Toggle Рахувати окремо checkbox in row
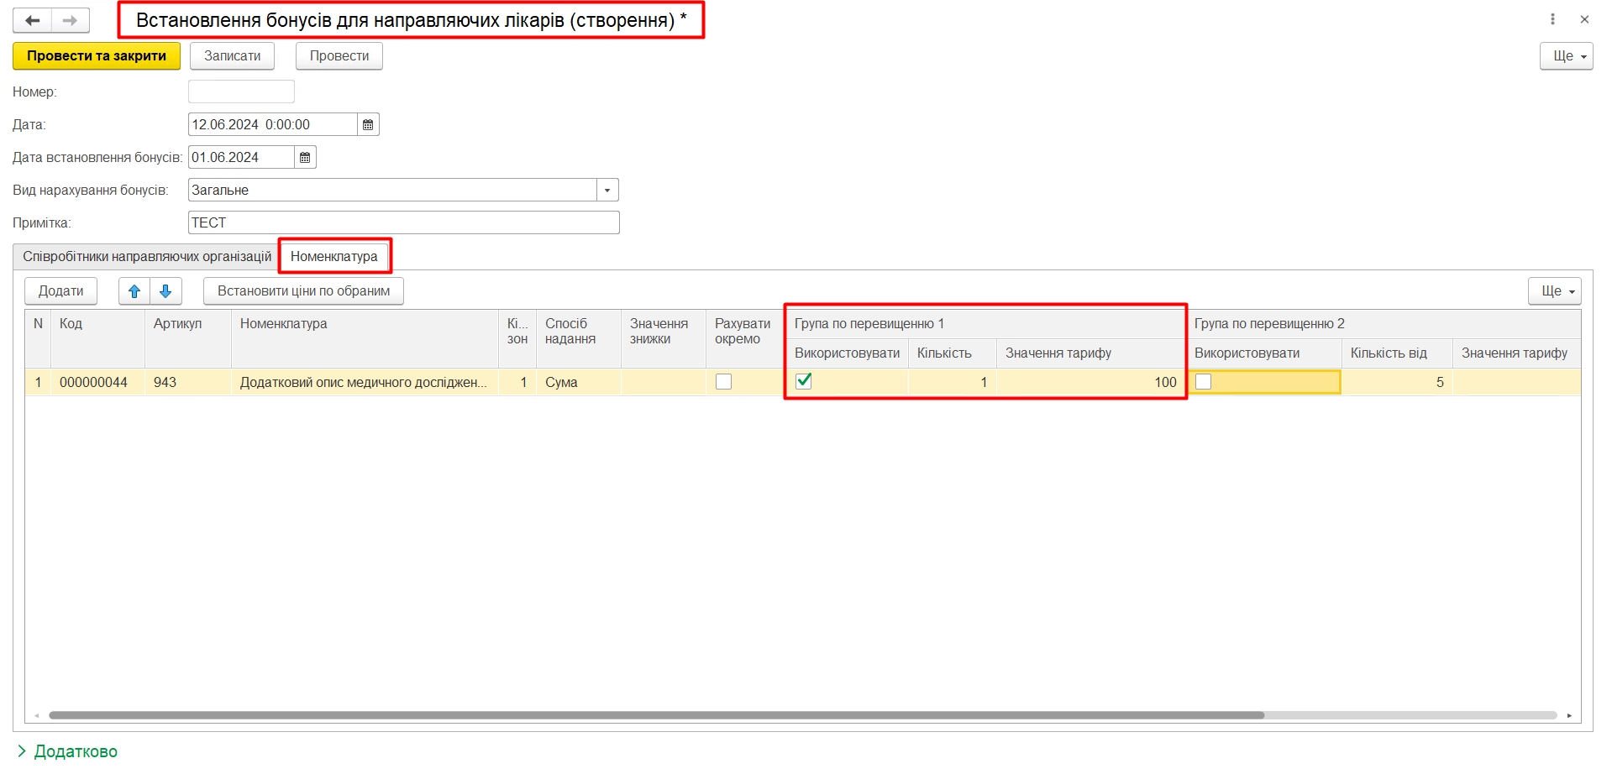The image size is (1612, 774). [723, 382]
